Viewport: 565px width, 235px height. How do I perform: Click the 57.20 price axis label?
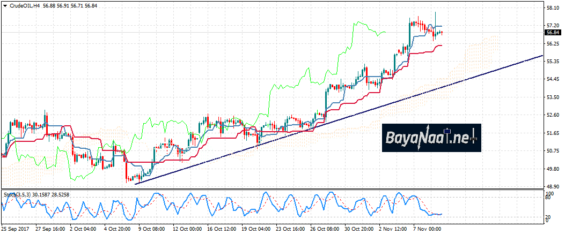pyautogui.click(x=552, y=26)
